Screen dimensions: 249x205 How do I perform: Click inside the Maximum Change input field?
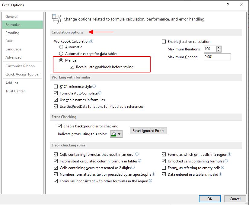tap(217, 57)
